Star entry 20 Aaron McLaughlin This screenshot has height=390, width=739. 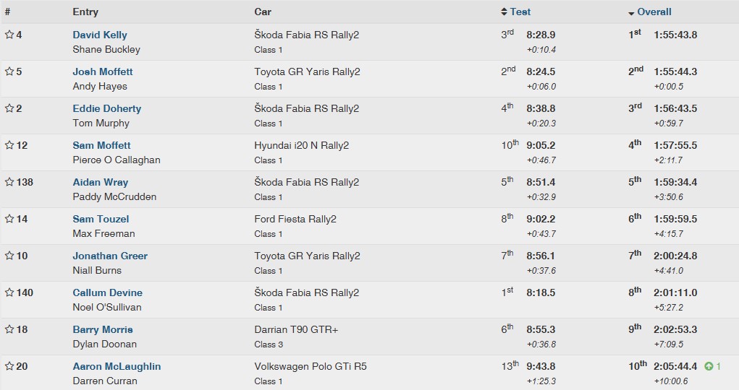(9, 366)
